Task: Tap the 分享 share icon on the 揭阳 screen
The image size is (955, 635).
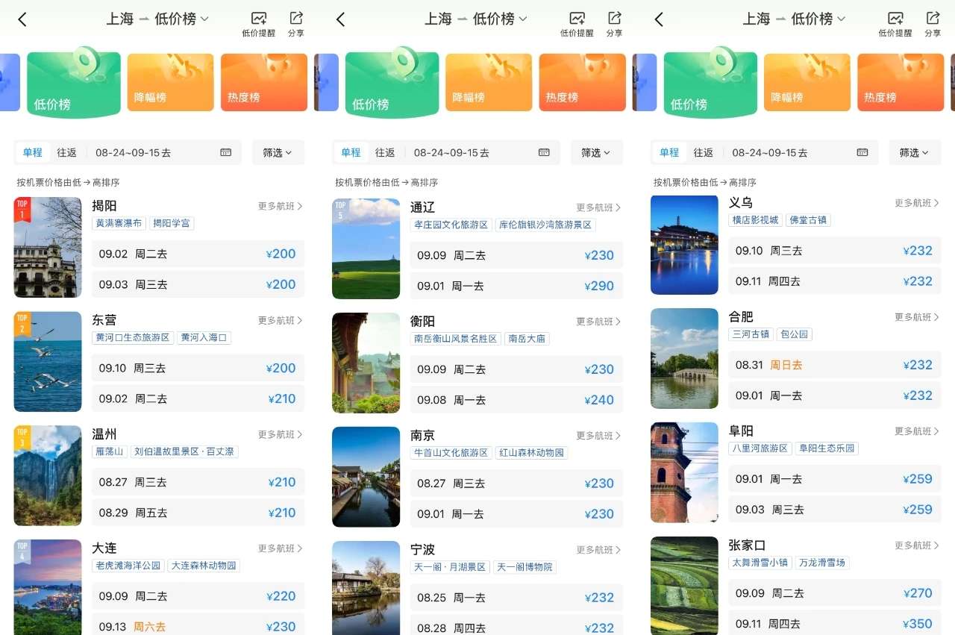Action: (296, 24)
